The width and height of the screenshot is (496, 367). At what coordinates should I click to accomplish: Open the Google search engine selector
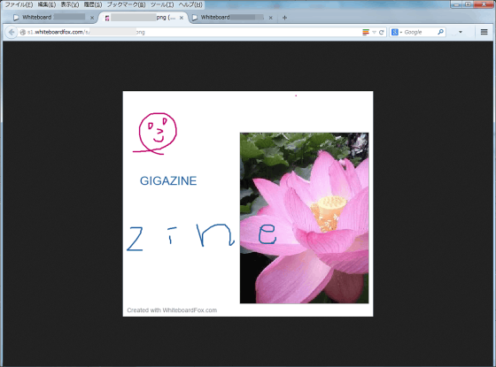(x=397, y=32)
